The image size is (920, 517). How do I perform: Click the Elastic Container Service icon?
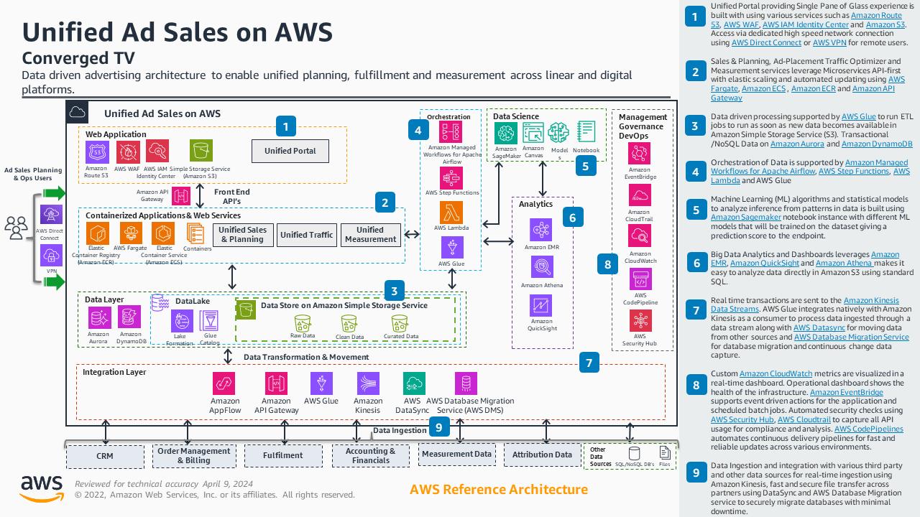click(x=163, y=233)
